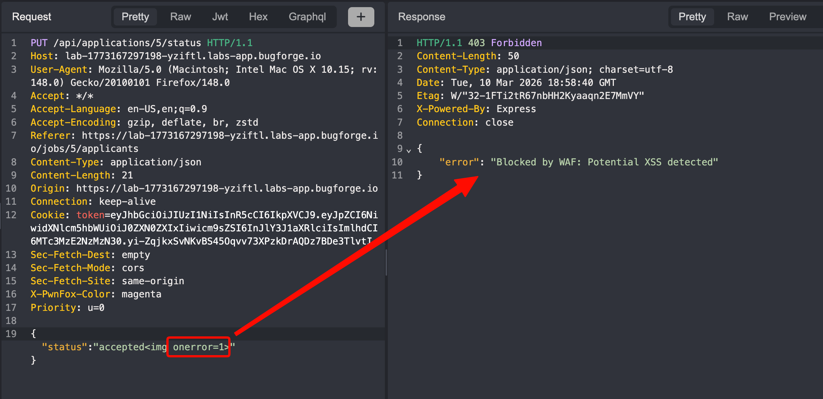Switch request view to Pretty tab
This screenshot has width=823, height=399.
tap(135, 17)
